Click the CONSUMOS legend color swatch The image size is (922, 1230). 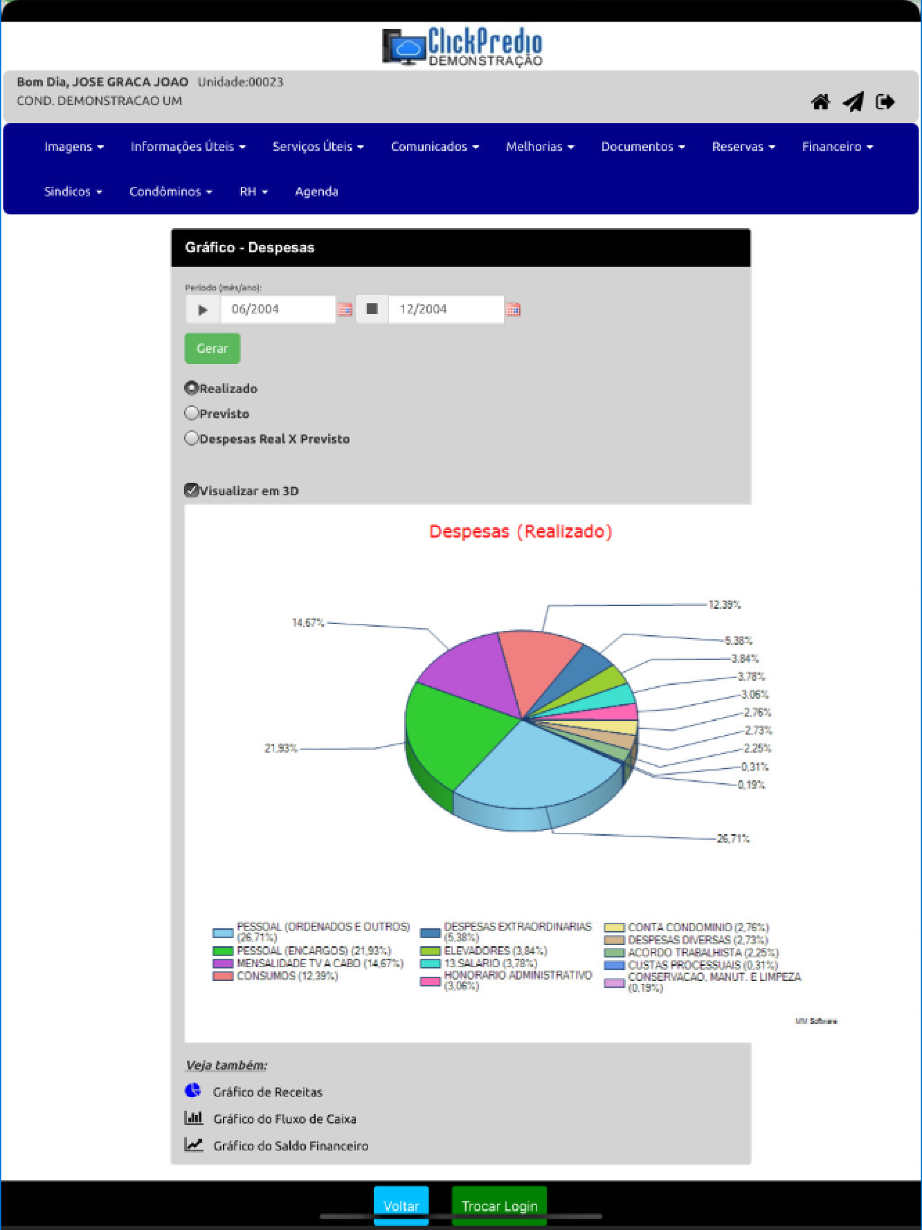[222, 976]
